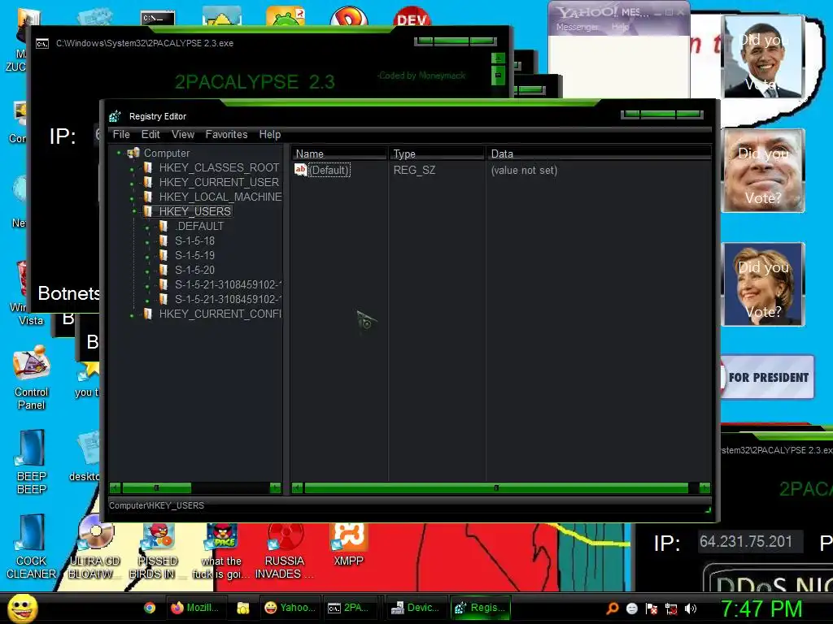833x624 pixels.
Task: Open the Edit menu in Registry Editor
Action: tap(150, 135)
